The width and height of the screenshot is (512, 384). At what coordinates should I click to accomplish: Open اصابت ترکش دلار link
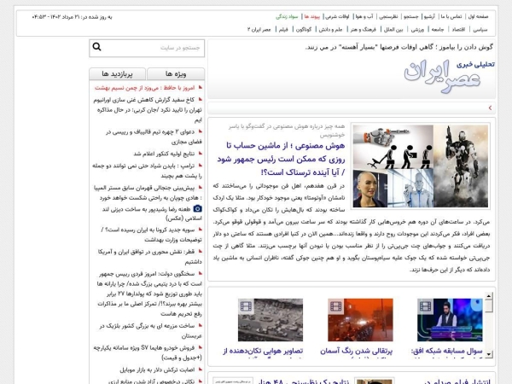coord(157,369)
